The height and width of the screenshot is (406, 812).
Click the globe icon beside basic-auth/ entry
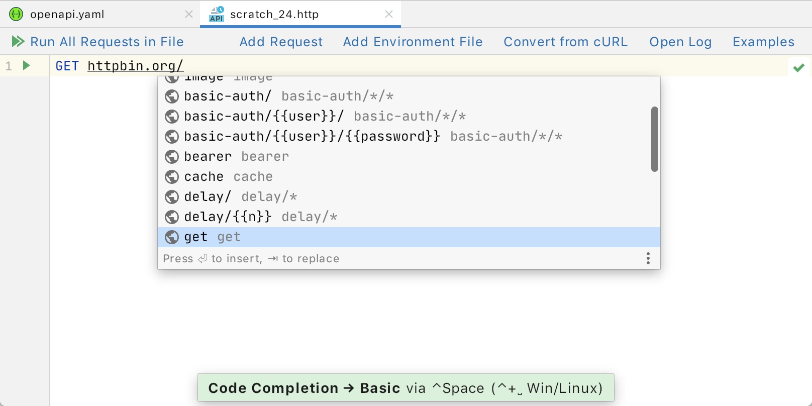[172, 96]
